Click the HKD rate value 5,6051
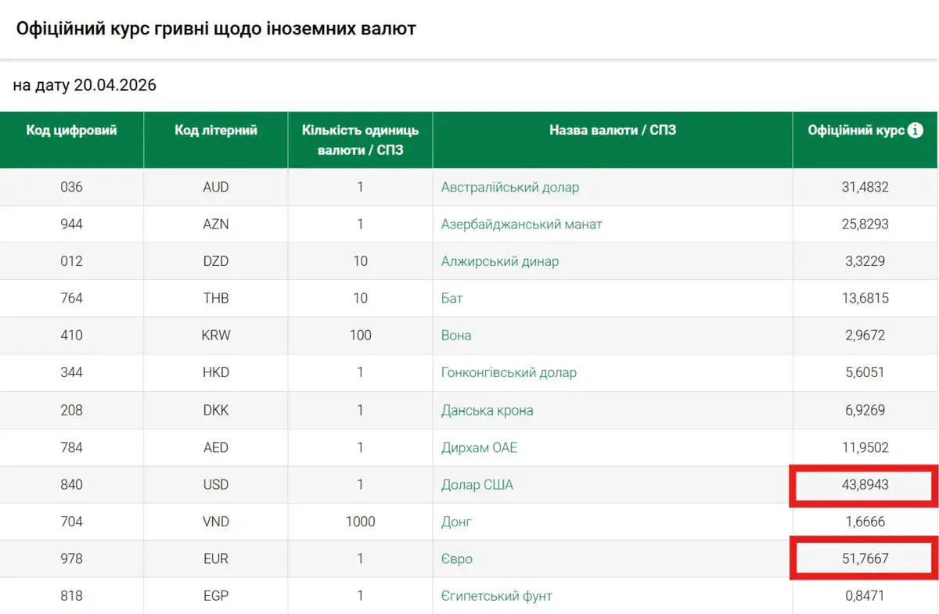The image size is (939, 614). click(x=865, y=372)
